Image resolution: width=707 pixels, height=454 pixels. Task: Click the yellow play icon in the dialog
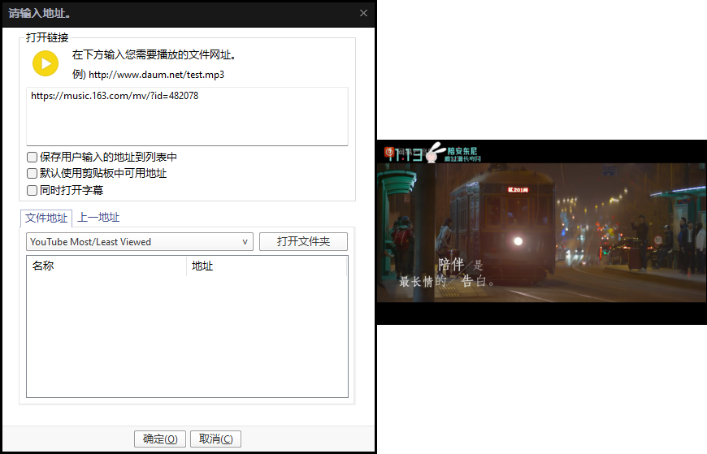coord(45,63)
